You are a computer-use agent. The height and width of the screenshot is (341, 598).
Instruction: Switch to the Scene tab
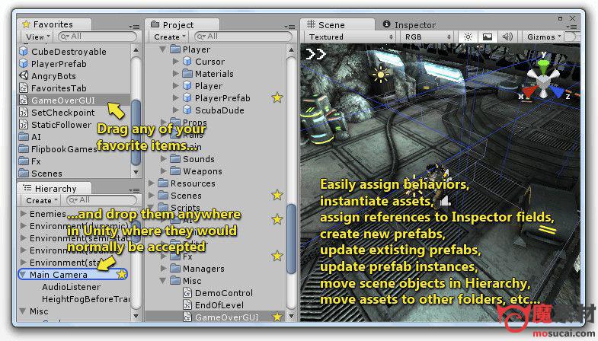pos(336,25)
